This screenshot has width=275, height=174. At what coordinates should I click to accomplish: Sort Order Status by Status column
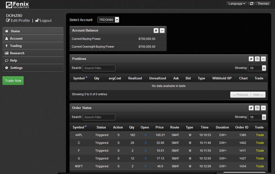tap(101, 127)
